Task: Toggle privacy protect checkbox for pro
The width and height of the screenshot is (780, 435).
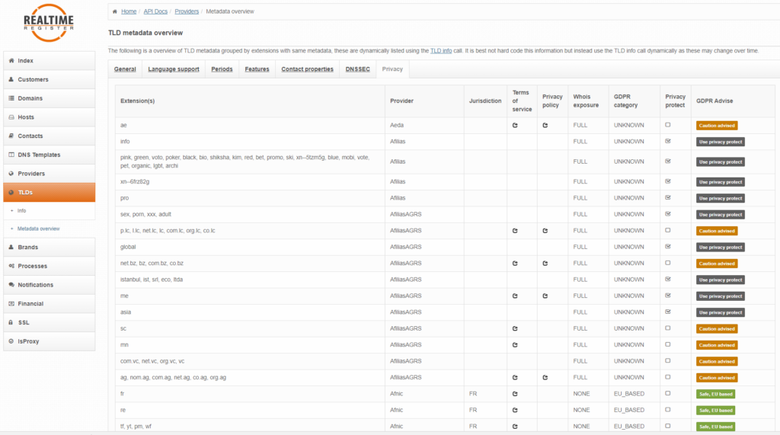Action: (668, 197)
